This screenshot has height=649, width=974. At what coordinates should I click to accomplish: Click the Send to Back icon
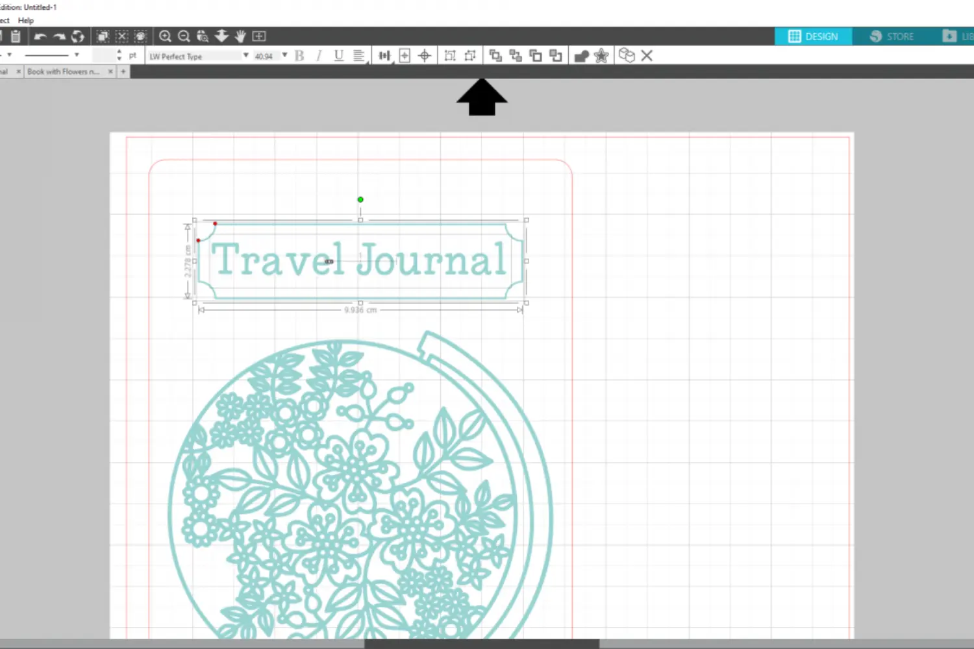click(x=516, y=56)
